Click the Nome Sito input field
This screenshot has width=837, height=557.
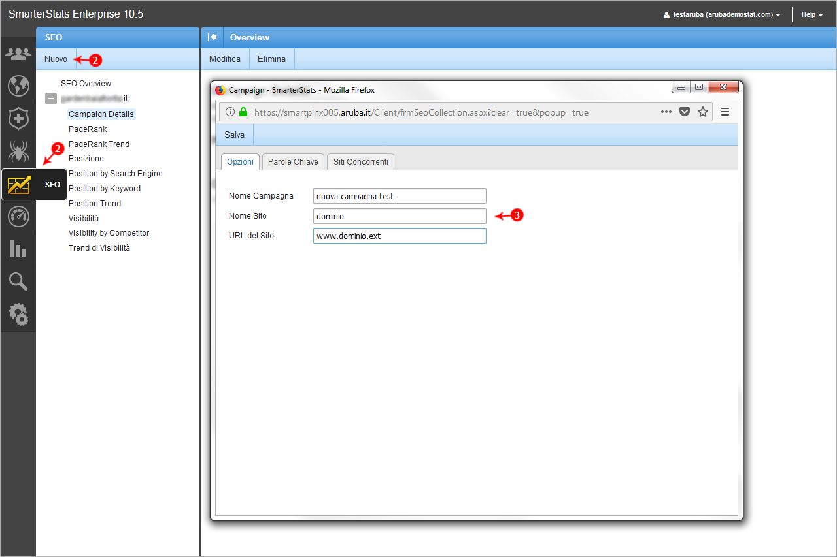[x=400, y=216]
